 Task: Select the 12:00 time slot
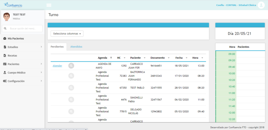coord(231,113)
